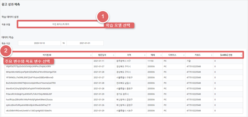248x117 pixels.
Task: Click date 2021-01-27 in the 서울특별시 구로구 row
Action: (x=99, y=78)
